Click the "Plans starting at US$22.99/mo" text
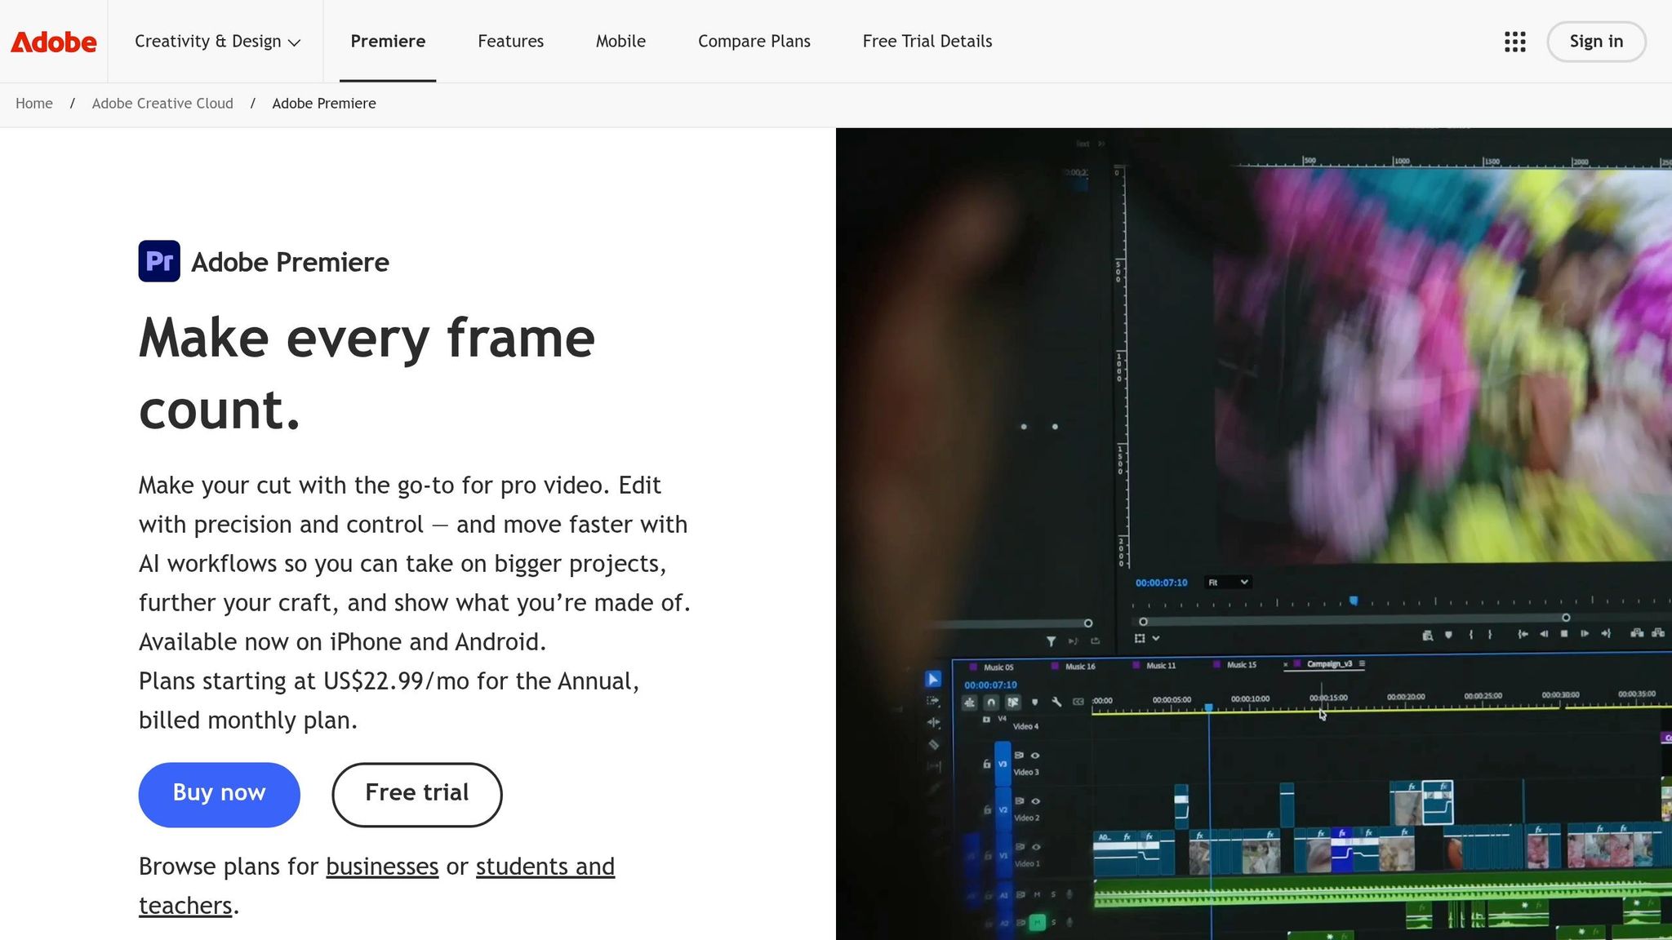The width and height of the screenshot is (1672, 940). coord(304,681)
